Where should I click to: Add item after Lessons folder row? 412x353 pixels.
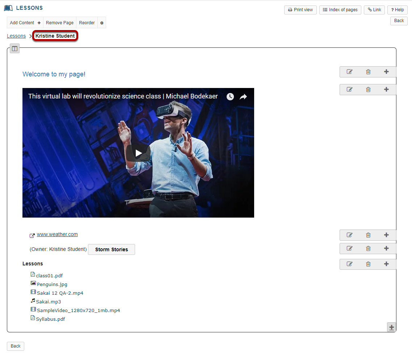tap(386, 264)
